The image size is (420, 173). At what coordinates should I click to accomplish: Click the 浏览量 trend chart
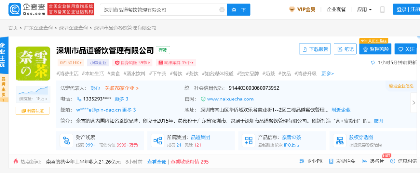pos(33,91)
